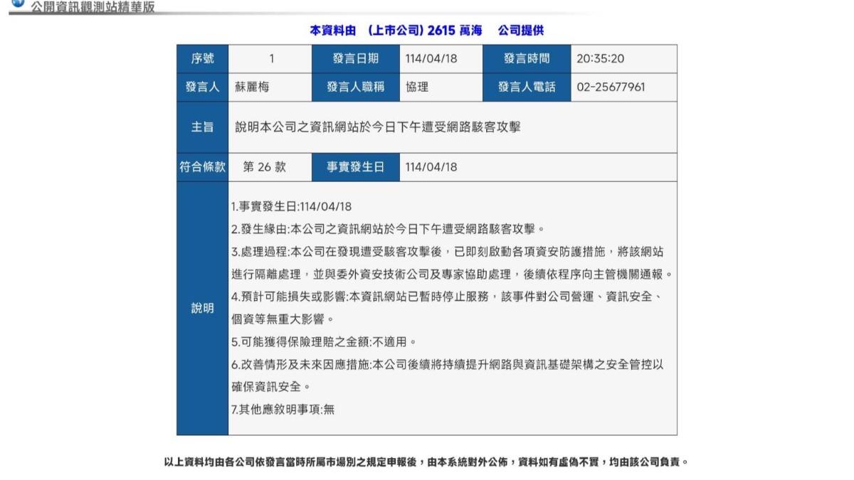
Task: Click the spokesperson name 蘇麗梅
Action: click(x=253, y=87)
